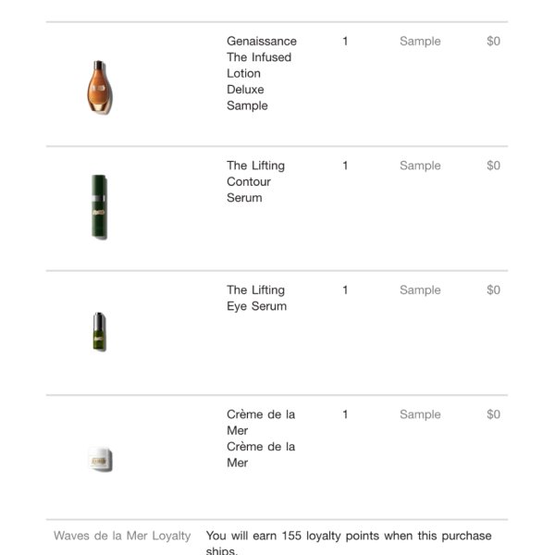The width and height of the screenshot is (555, 555).
Task: Open the Lifting Eye Serum bottle image
Action: (99, 332)
